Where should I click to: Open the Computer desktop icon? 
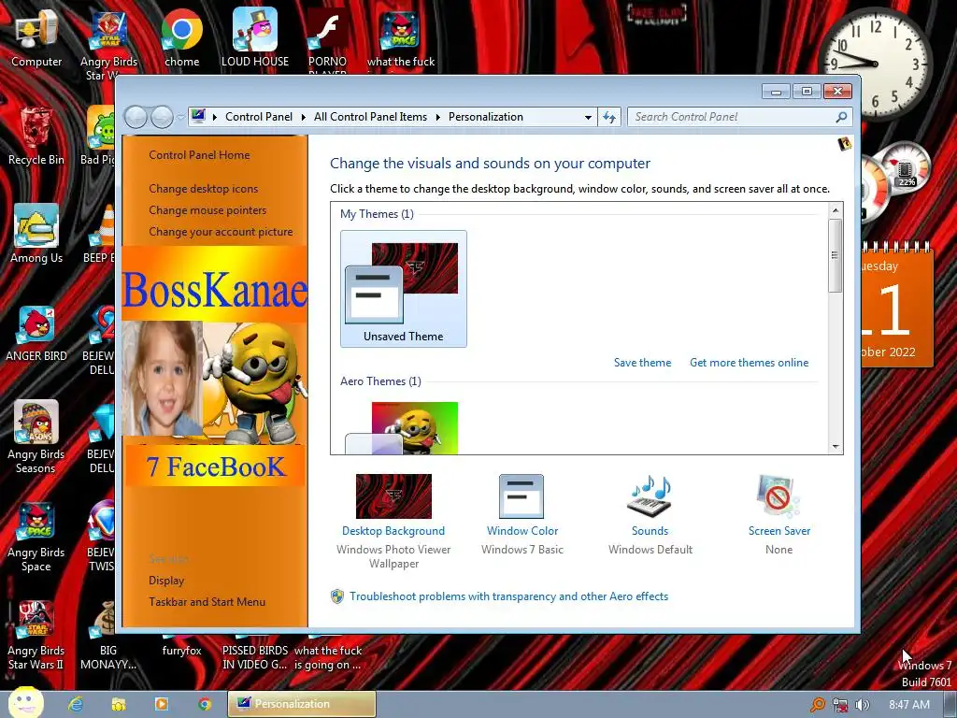click(x=36, y=37)
